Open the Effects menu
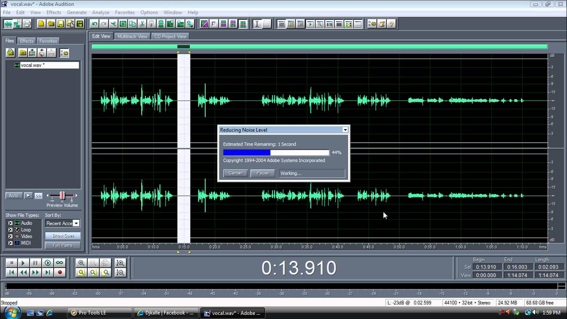The image size is (567, 319). [54, 12]
